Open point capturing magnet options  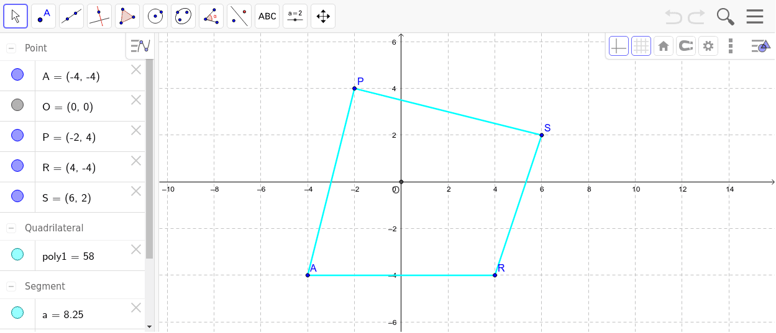(x=686, y=46)
